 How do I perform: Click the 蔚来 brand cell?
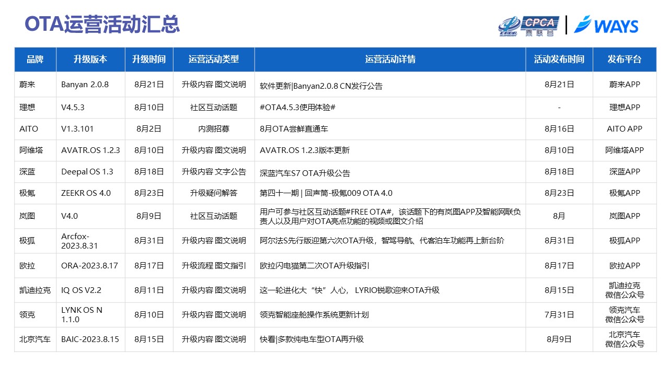pyautogui.click(x=35, y=84)
